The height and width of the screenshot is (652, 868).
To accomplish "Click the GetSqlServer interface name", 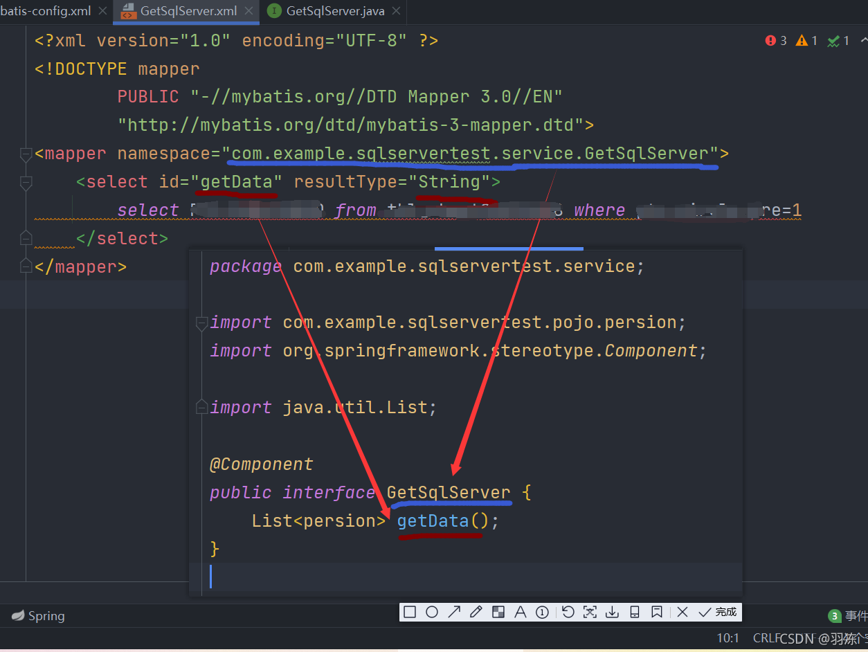I will click(x=449, y=492).
